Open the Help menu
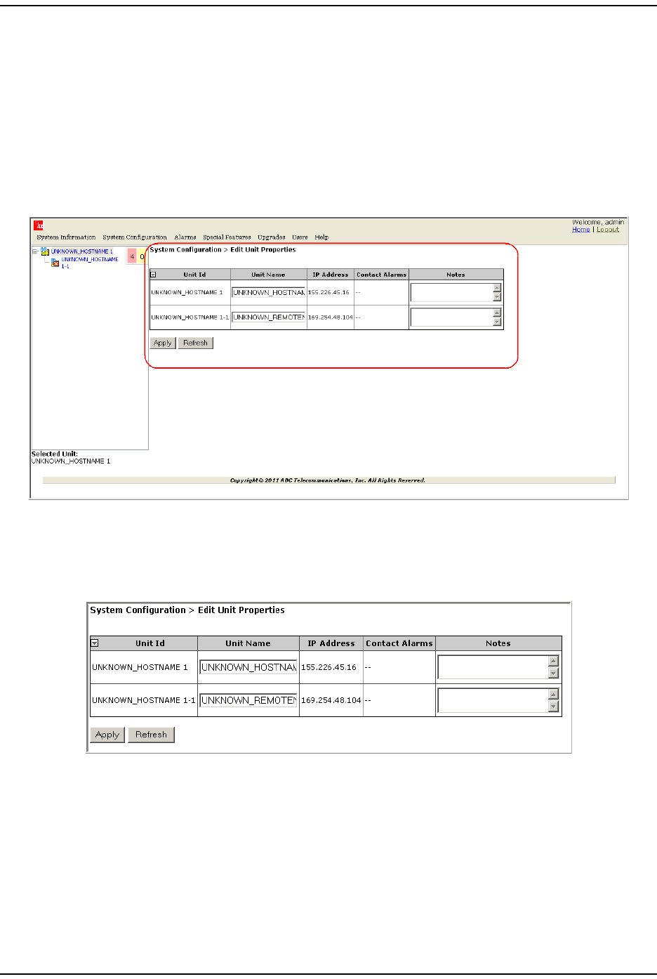This screenshot has width=657, height=979. pyautogui.click(x=321, y=237)
